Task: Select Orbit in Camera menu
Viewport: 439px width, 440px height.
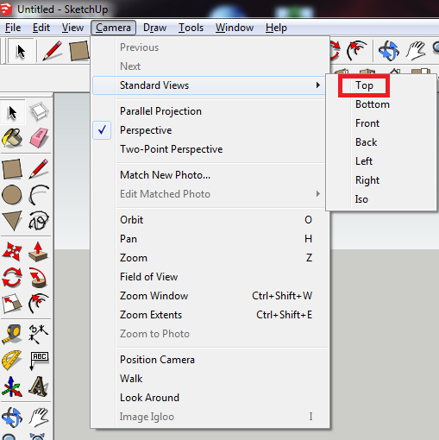Action: click(209, 220)
